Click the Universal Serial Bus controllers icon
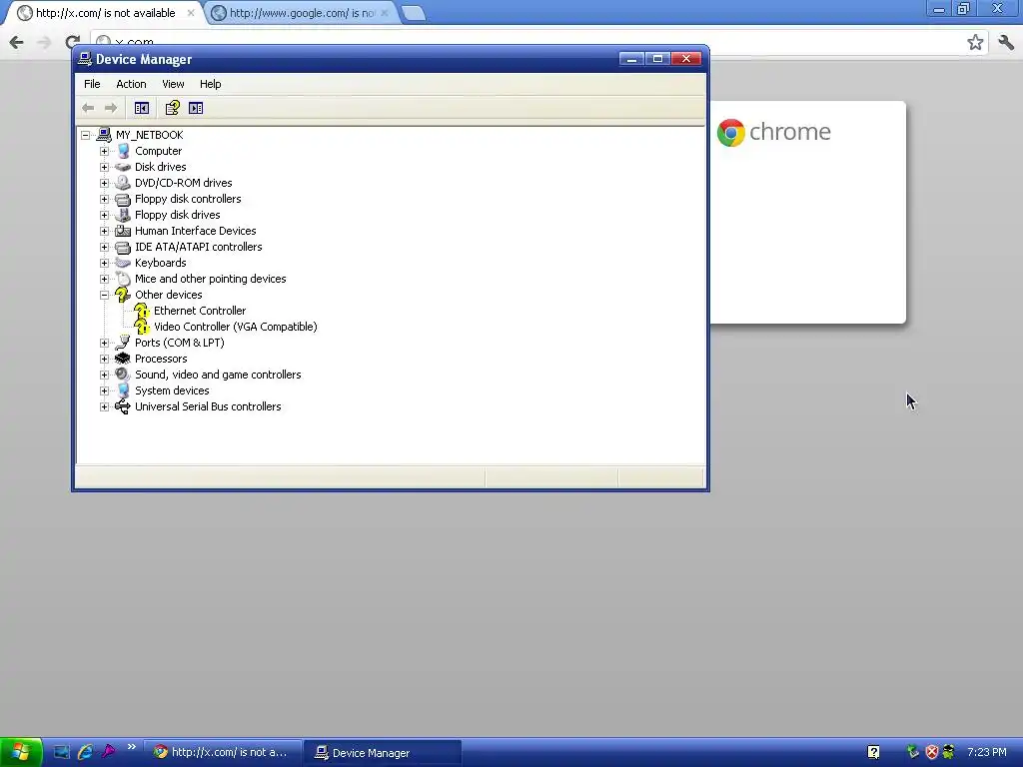Screen dimensions: 1023x767 pyautogui.click(x=123, y=407)
